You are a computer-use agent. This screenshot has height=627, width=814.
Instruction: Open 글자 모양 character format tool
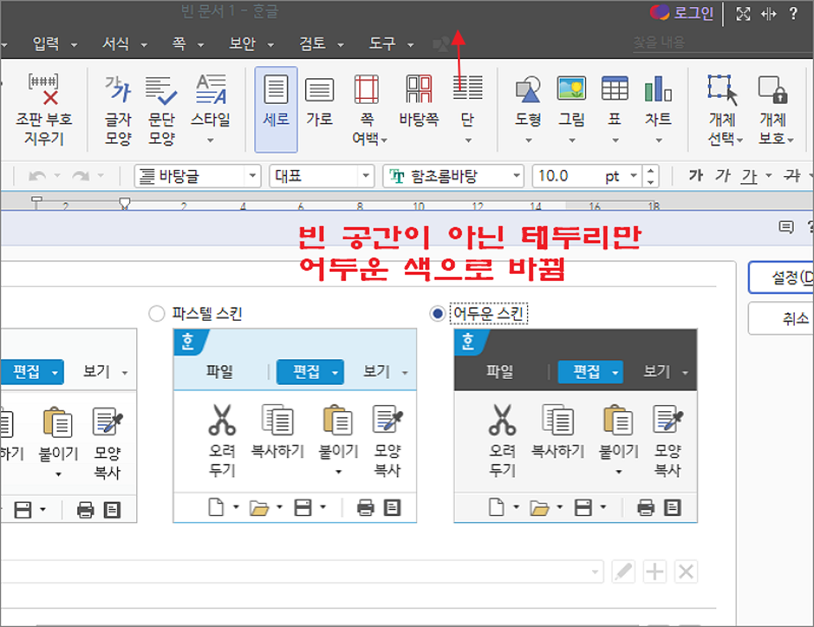[118, 109]
